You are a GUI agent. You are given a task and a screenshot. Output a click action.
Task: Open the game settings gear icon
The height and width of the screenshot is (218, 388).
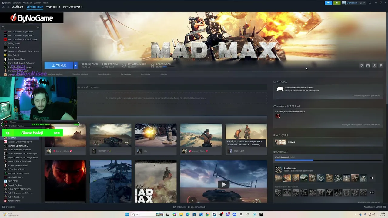pos(361,65)
